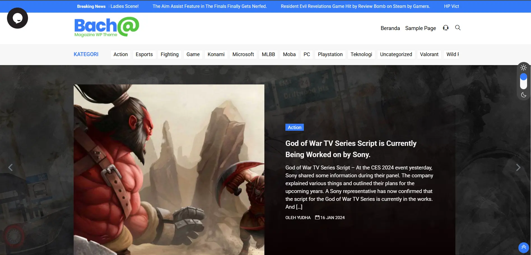Toggle the light/dark theme switch

[523, 81]
